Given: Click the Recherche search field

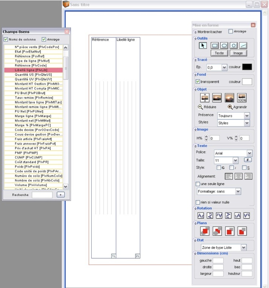Looking at the screenshot, I should (x=42, y=195).
